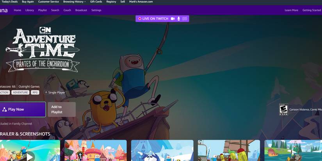The image size is (322, 161).
Task: Open Sell link in Amazon bar
Action: tap(123, 2)
